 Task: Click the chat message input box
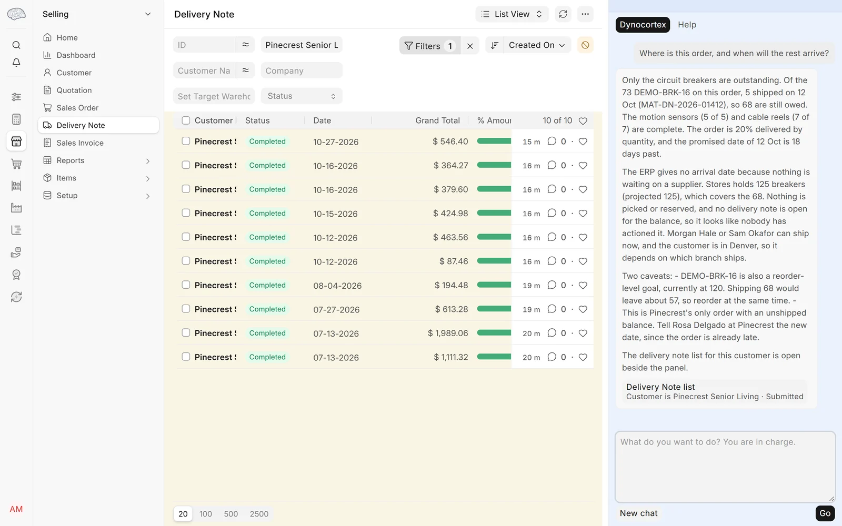(725, 467)
